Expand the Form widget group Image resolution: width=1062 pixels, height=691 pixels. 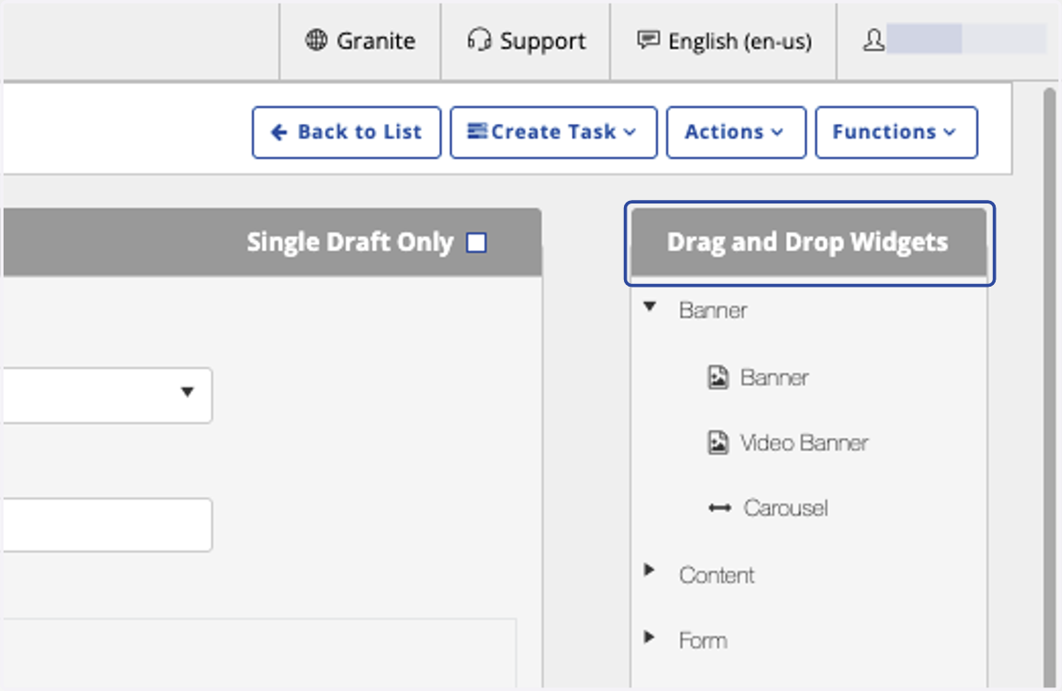point(650,636)
